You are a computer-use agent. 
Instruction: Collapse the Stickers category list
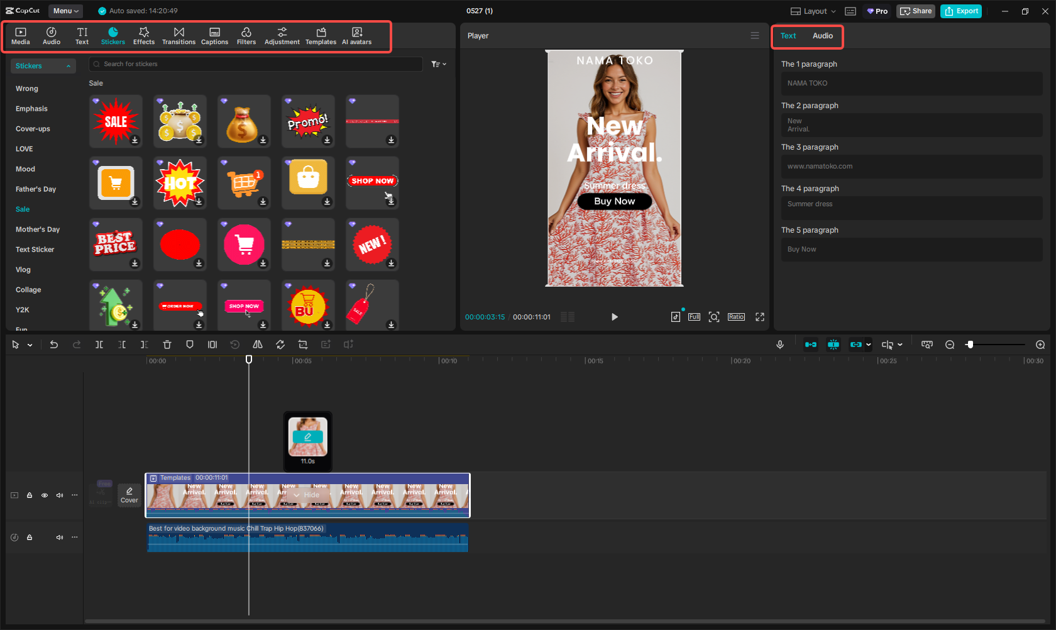pyautogui.click(x=68, y=65)
